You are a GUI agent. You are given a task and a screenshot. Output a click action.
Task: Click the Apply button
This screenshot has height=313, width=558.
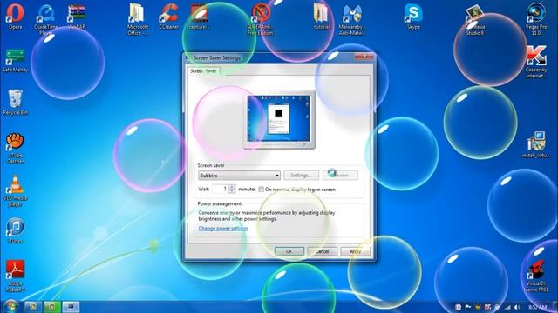pos(355,251)
